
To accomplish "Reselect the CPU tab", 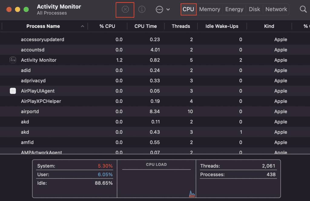I will pos(188,9).
